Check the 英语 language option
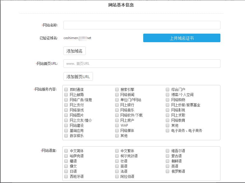245x183 pixels. coord(168,166)
